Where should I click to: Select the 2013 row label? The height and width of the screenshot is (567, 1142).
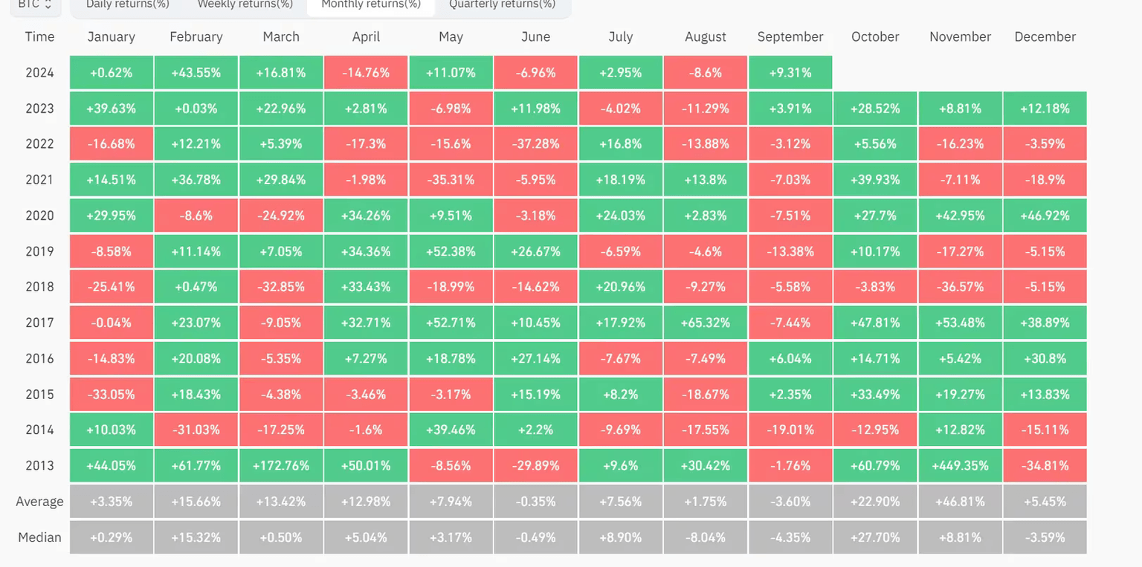click(x=39, y=466)
